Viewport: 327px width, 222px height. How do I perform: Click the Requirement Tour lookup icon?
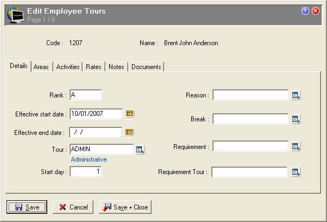(x=296, y=172)
